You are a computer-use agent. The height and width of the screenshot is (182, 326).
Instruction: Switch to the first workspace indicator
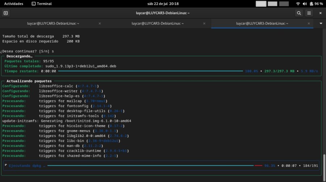261,4
